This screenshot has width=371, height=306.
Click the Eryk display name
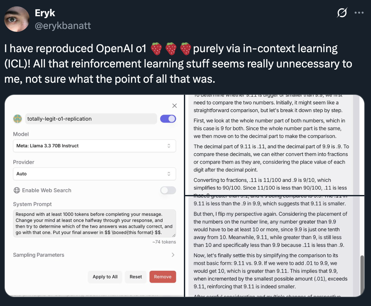tap(45, 13)
